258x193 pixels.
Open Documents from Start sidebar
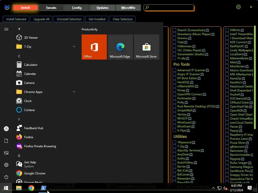(6, 141)
